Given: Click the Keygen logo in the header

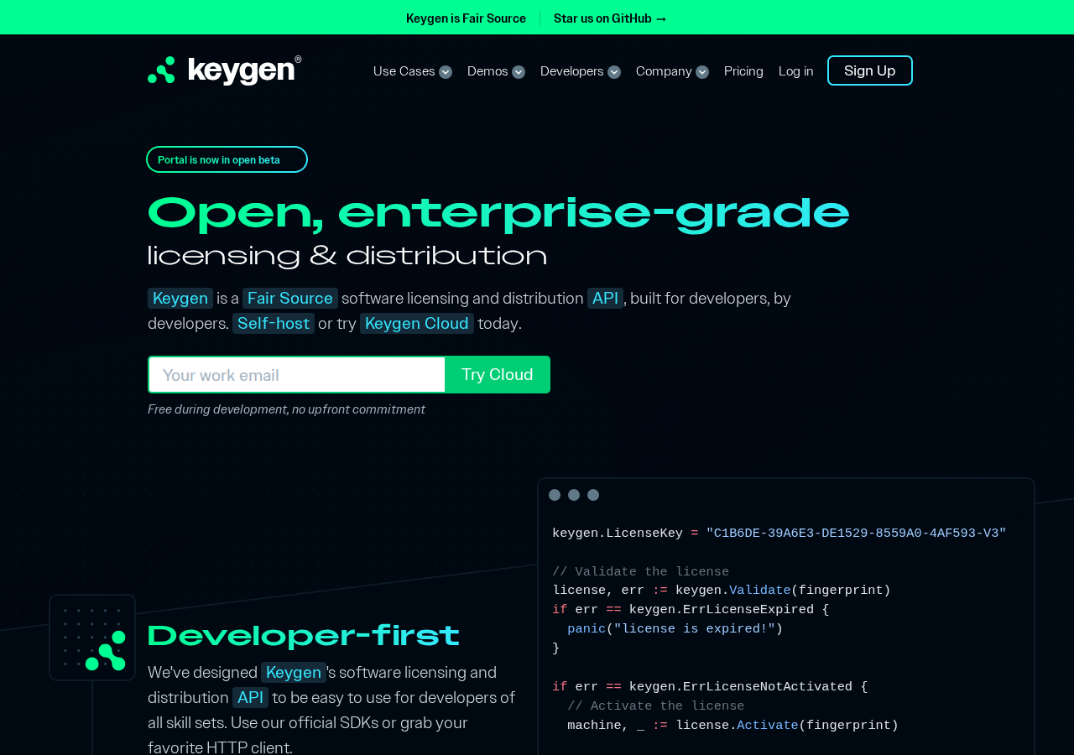Looking at the screenshot, I should click(224, 70).
